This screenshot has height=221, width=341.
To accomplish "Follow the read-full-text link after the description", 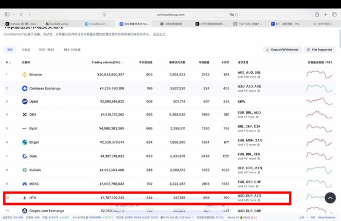I will [x=159, y=34].
